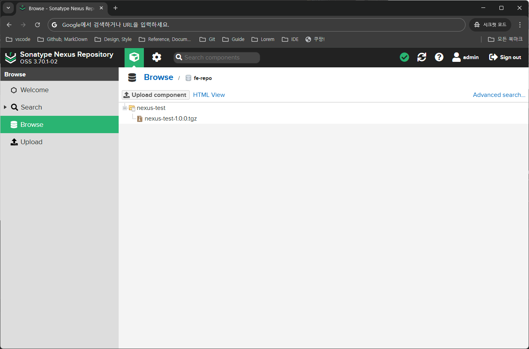Click the archive icon of nexus-test-1.0.0.tgz
The width and height of the screenshot is (529, 349).
point(140,119)
